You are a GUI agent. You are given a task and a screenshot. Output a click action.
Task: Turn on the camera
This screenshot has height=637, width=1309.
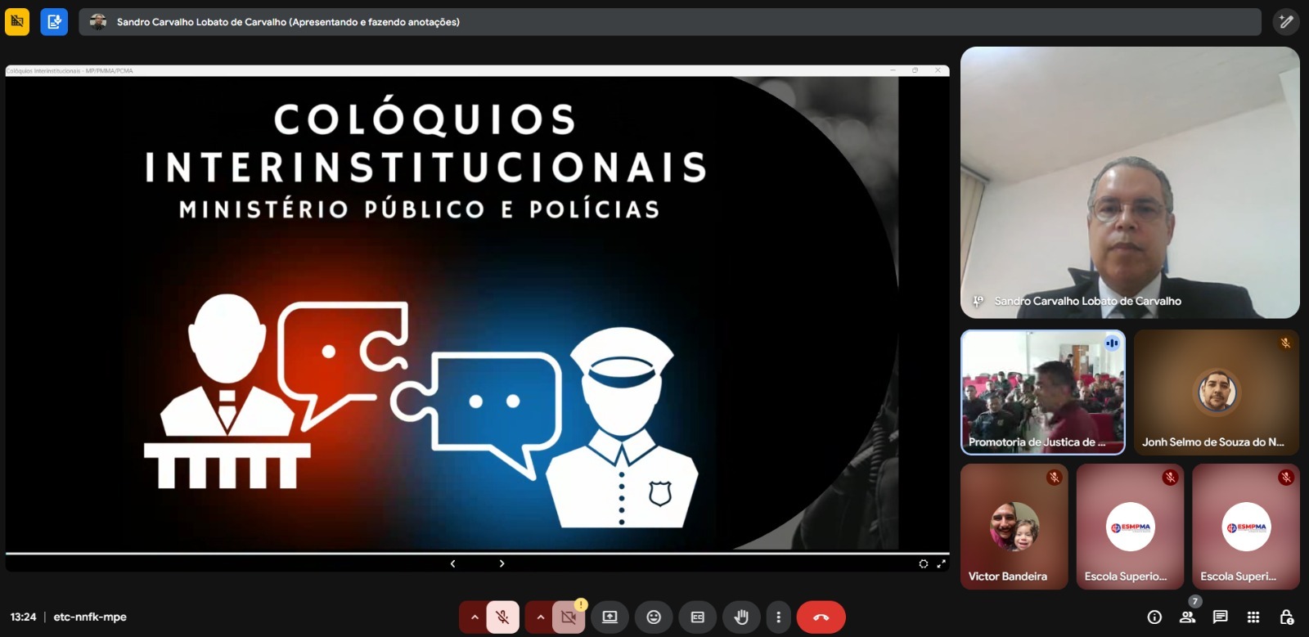569,617
